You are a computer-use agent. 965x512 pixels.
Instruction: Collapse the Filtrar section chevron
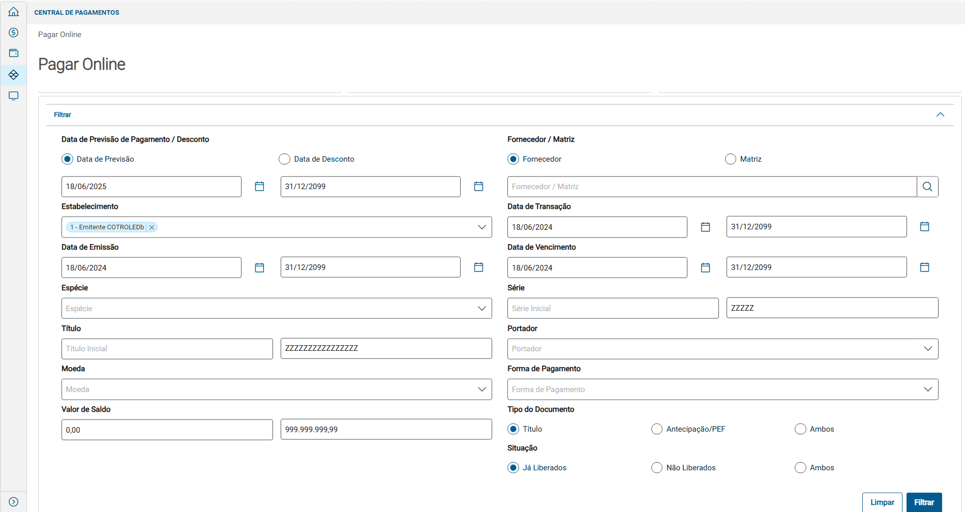(940, 115)
